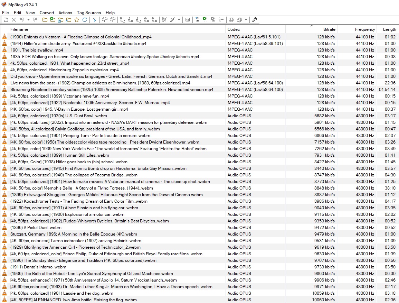Image resolution: width=399 pixels, height=303 pixels.
Task: Refresh the file list
Action: pos(85,20)
